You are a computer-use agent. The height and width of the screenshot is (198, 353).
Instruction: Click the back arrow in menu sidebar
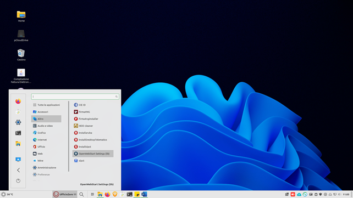[x=18, y=170]
